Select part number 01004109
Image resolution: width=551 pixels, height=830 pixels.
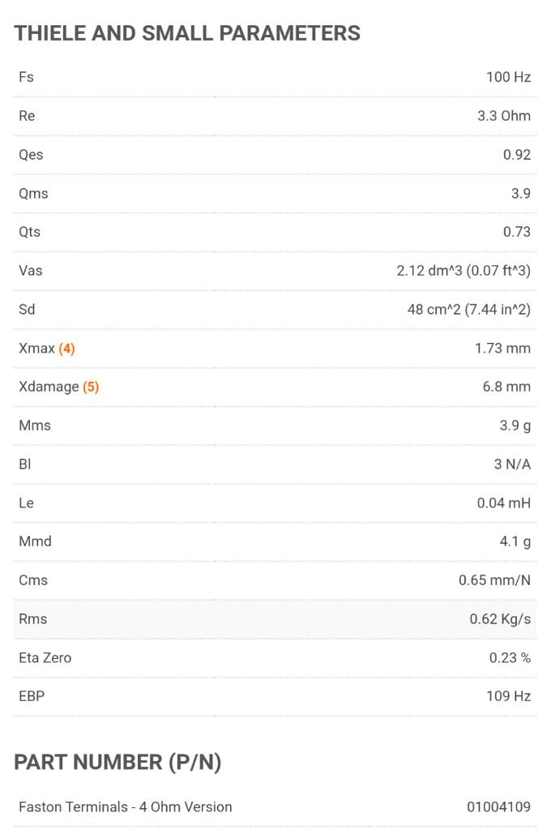click(x=498, y=806)
